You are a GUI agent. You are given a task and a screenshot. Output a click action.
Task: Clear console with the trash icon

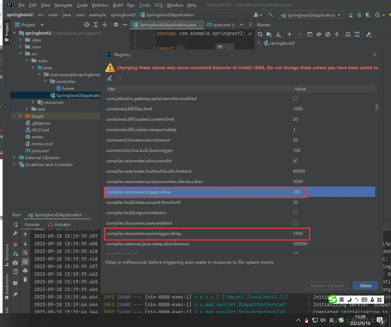pos(25,280)
